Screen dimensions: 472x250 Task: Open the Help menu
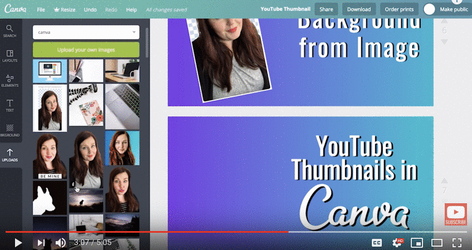pos(131,9)
